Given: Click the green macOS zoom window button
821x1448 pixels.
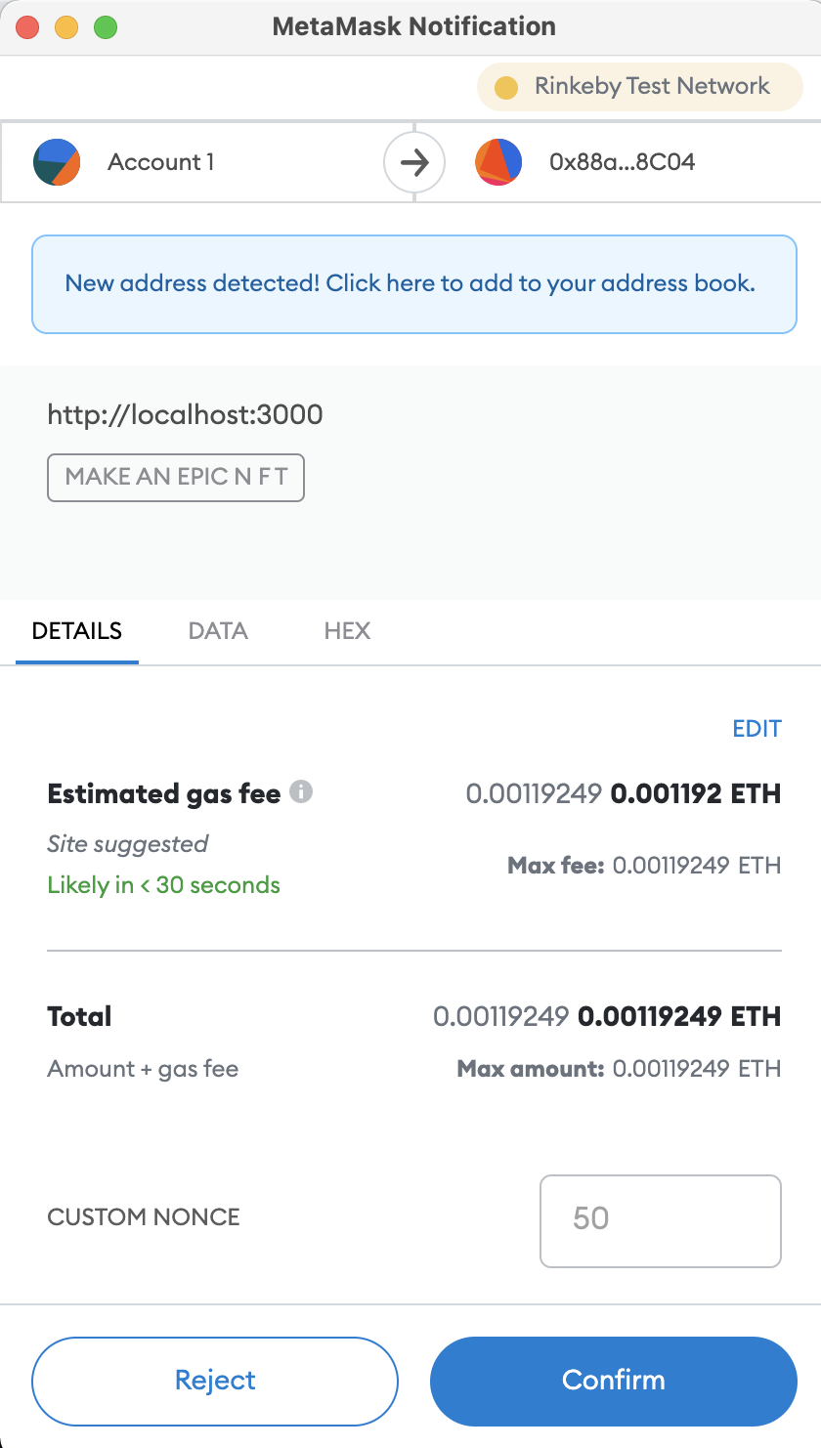Looking at the screenshot, I should [106, 27].
